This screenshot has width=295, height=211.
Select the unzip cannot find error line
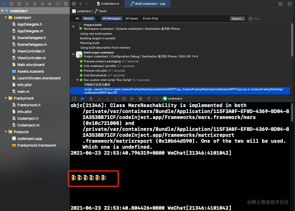(x=180, y=91)
